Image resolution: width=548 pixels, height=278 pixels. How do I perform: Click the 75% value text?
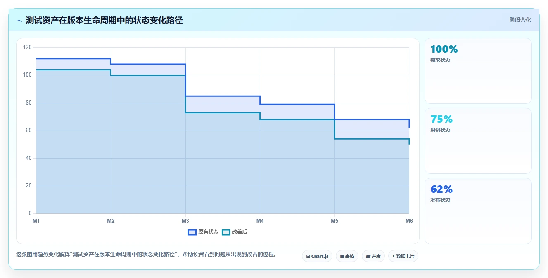441,119
